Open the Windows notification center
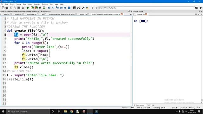The image size is (203, 114). coord(199,111)
